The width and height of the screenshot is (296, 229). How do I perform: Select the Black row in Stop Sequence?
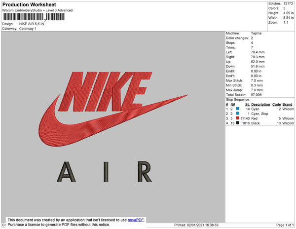256,123
